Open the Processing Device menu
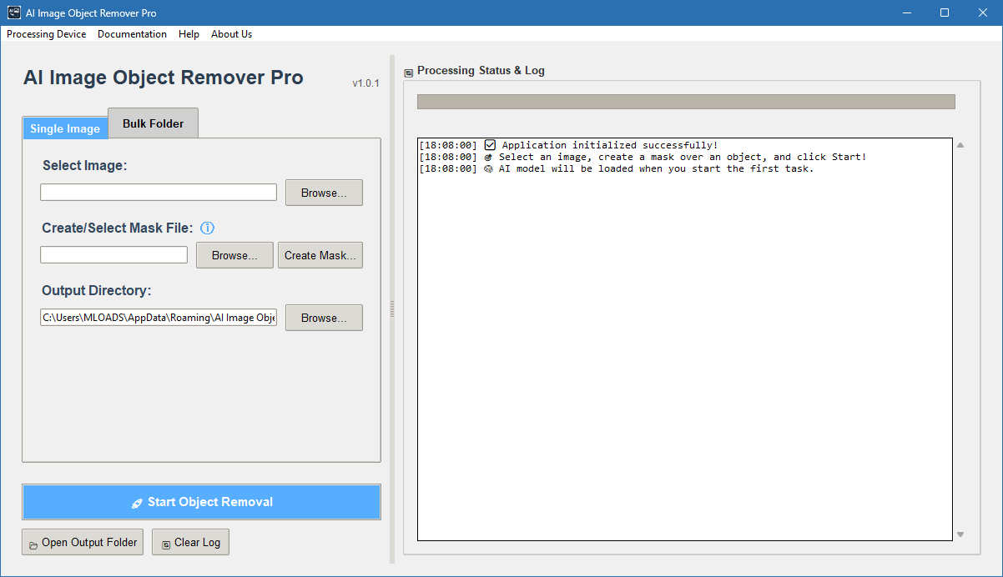1003x577 pixels. click(x=47, y=34)
